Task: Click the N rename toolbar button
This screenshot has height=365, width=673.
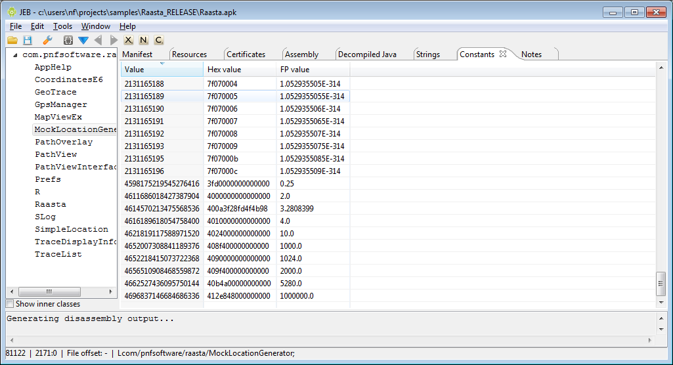Action: tap(143, 40)
